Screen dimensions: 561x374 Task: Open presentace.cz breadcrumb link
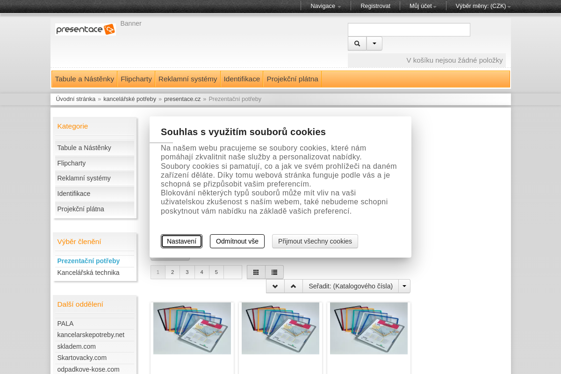pos(182,99)
